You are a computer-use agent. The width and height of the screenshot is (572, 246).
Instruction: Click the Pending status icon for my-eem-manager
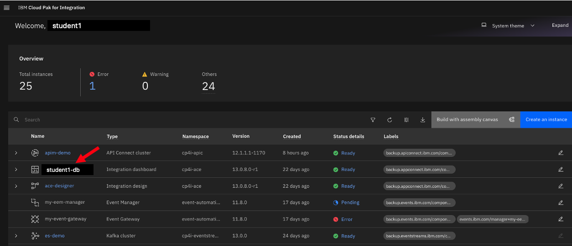tap(336, 202)
